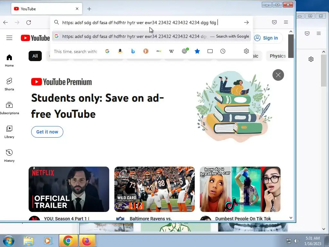Image resolution: width=329 pixels, height=247 pixels.
Task: Click inside the address bar text
Action: point(139,23)
